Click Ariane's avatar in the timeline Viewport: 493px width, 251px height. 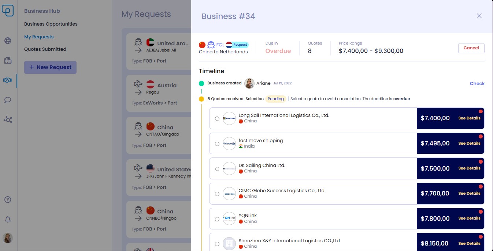(x=249, y=83)
